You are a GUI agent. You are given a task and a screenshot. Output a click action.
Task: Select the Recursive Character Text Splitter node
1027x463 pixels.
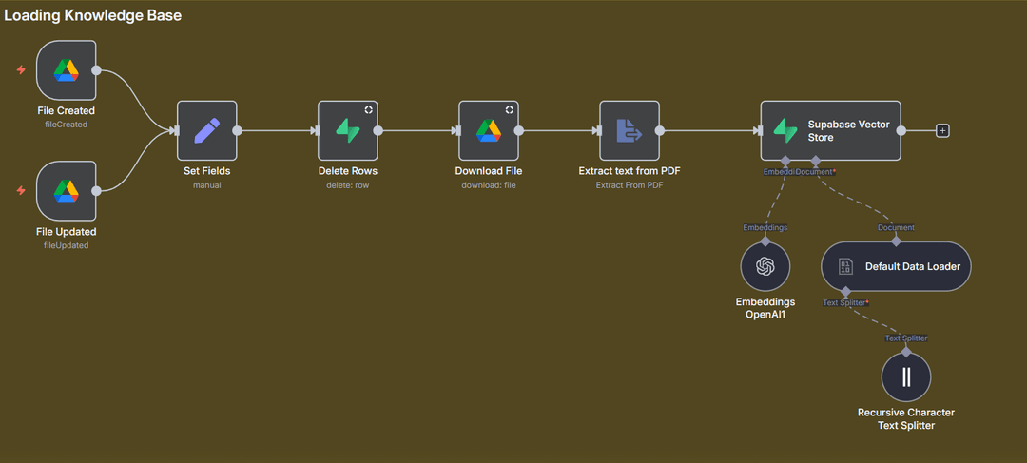[x=905, y=376]
